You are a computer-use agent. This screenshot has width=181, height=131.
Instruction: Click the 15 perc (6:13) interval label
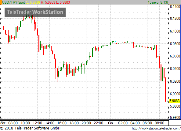click(158, 2)
